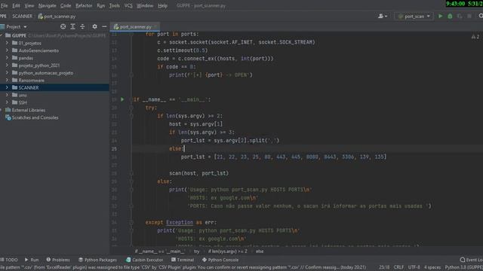The image size is (483, 271).
Task: Open the Help menu
Action: coord(162,5)
